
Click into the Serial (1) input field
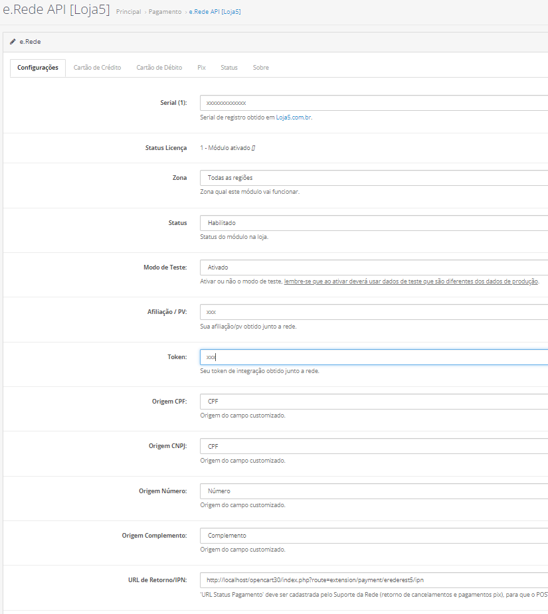[374, 103]
